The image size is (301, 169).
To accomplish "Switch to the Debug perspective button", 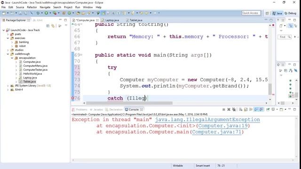I will [290, 13].
